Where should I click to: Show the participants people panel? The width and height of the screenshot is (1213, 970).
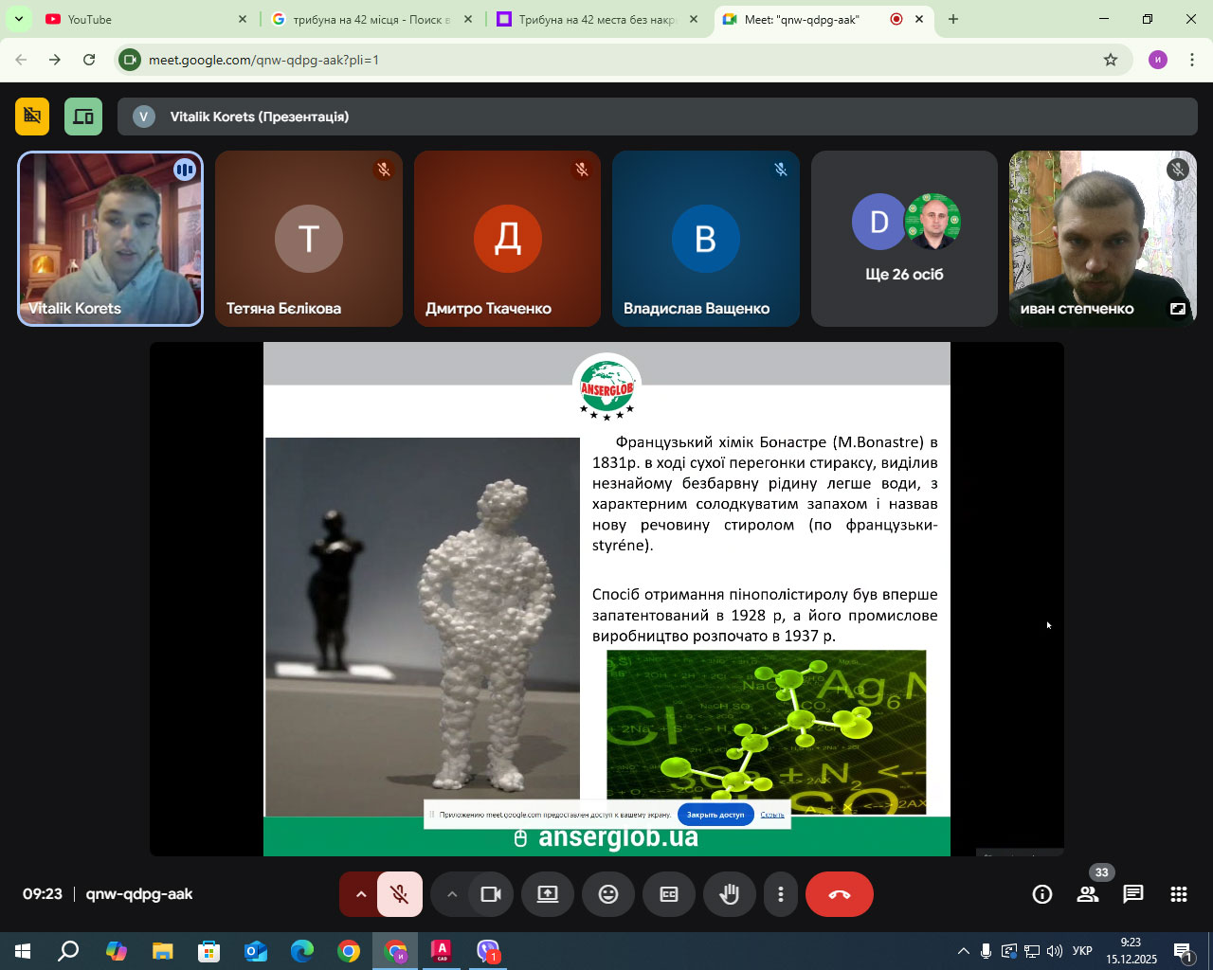(x=1088, y=894)
